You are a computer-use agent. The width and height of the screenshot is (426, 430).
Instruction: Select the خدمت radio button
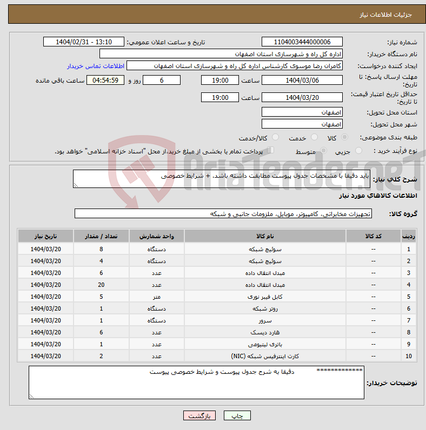click(x=314, y=137)
